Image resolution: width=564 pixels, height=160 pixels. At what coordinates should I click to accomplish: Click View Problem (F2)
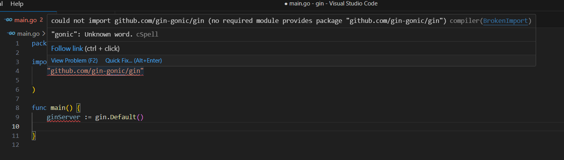(74, 61)
